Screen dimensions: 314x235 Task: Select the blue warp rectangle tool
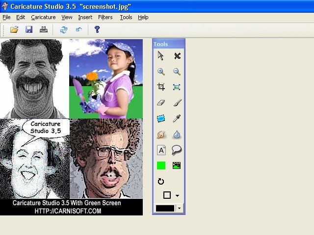coord(161,118)
